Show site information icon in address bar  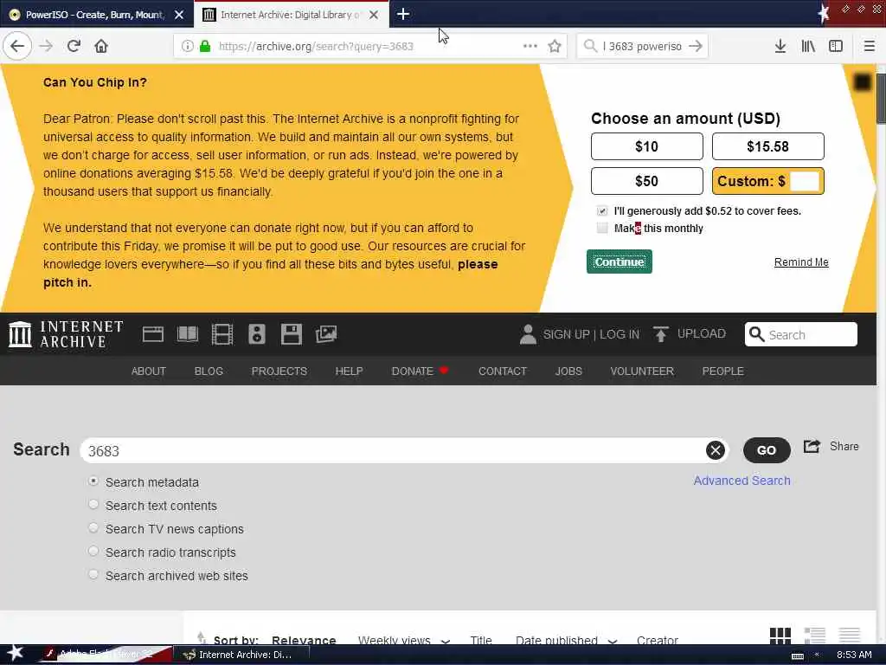point(187,46)
